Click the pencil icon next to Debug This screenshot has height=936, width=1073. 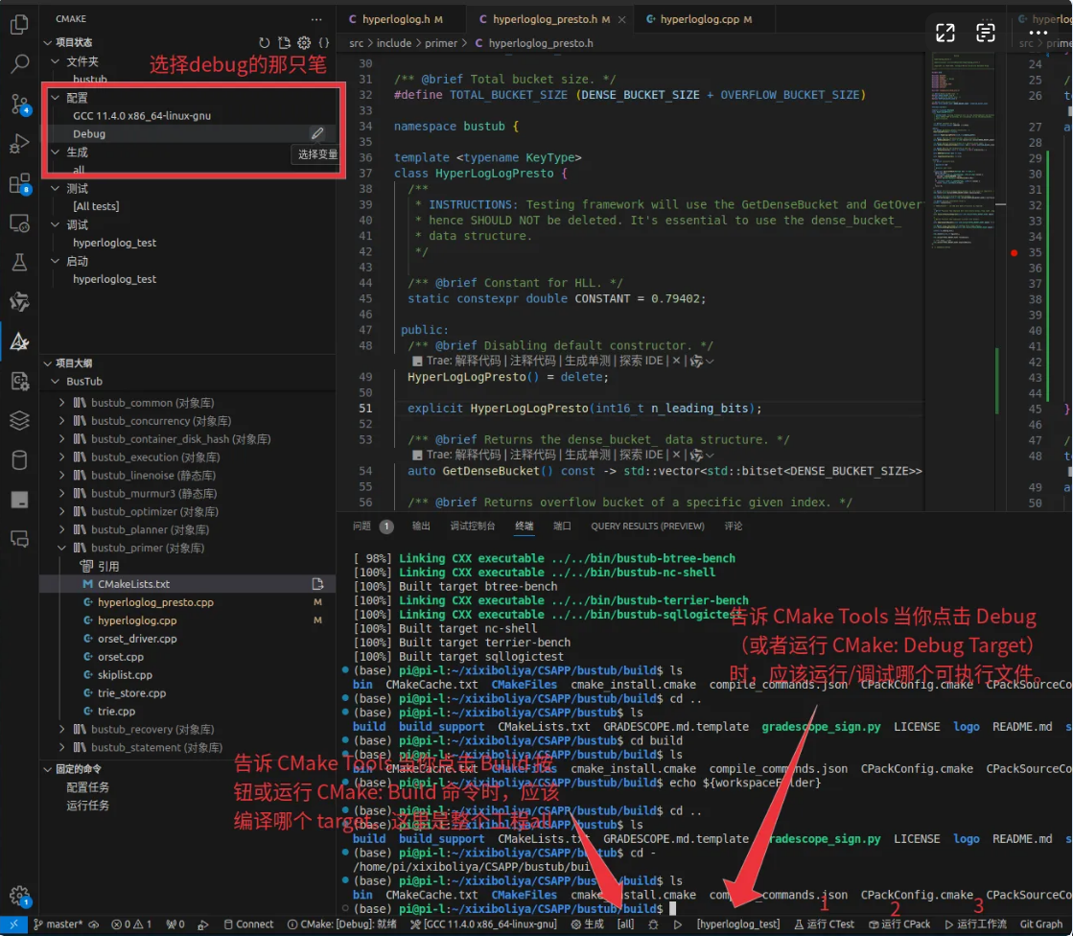(317, 134)
